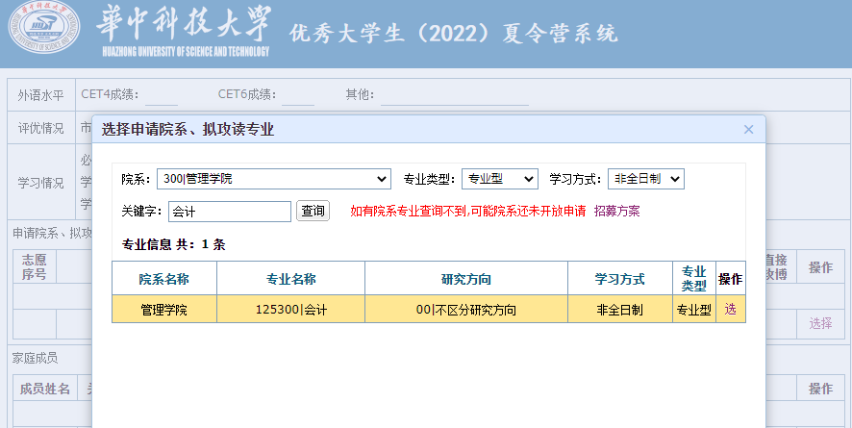Click the 研究方向 column header
This screenshot has height=428, width=852.
466,279
